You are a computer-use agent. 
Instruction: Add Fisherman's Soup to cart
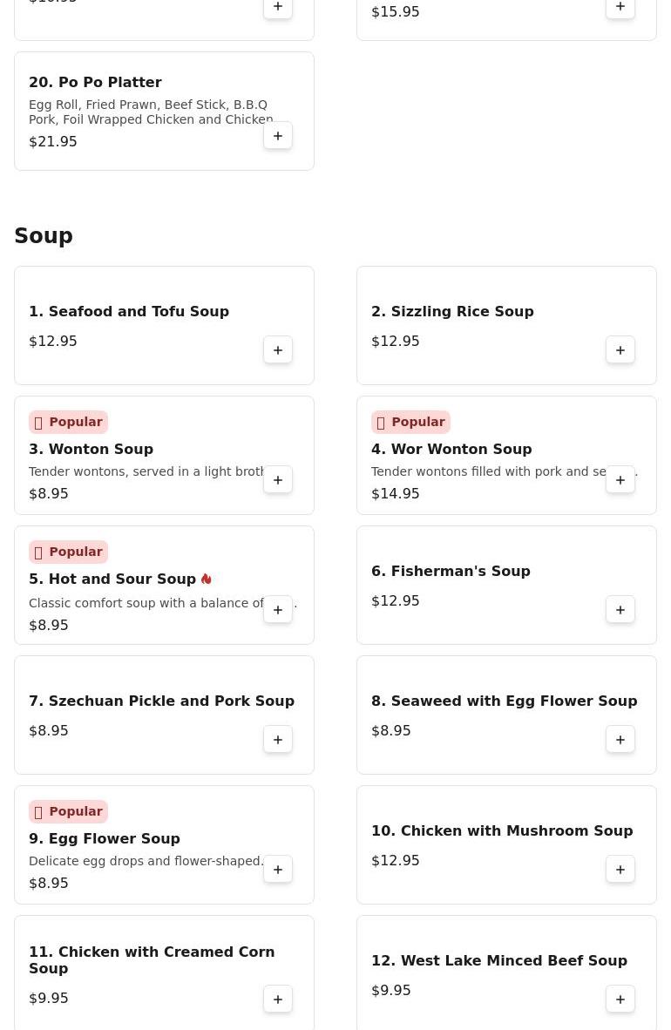620,610
